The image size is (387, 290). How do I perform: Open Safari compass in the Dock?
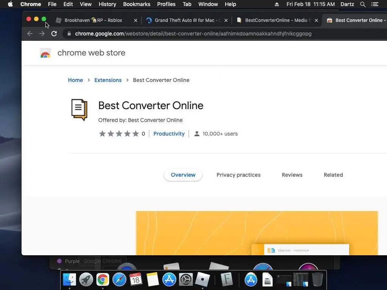point(119,280)
